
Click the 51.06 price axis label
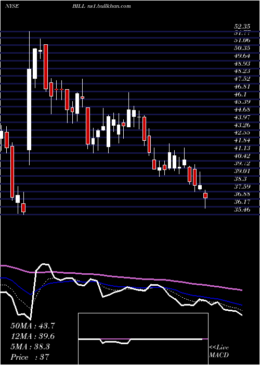click(242, 40)
